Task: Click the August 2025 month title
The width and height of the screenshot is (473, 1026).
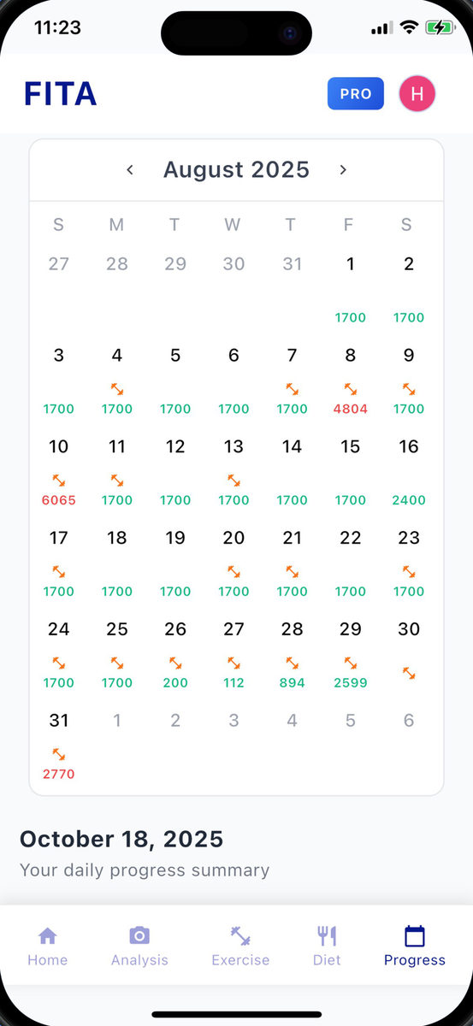Action: pyautogui.click(x=236, y=169)
